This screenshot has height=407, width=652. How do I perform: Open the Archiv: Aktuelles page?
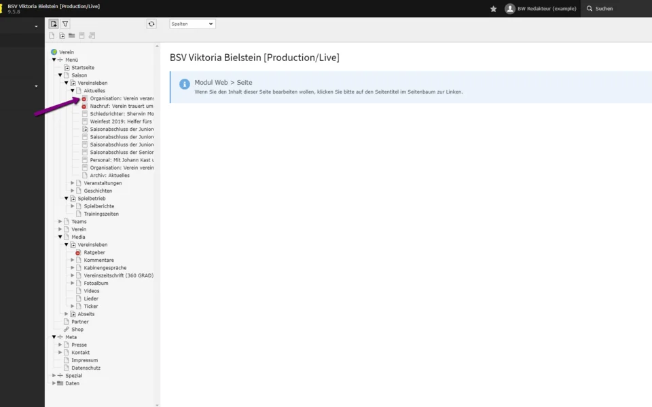(109, 176)
